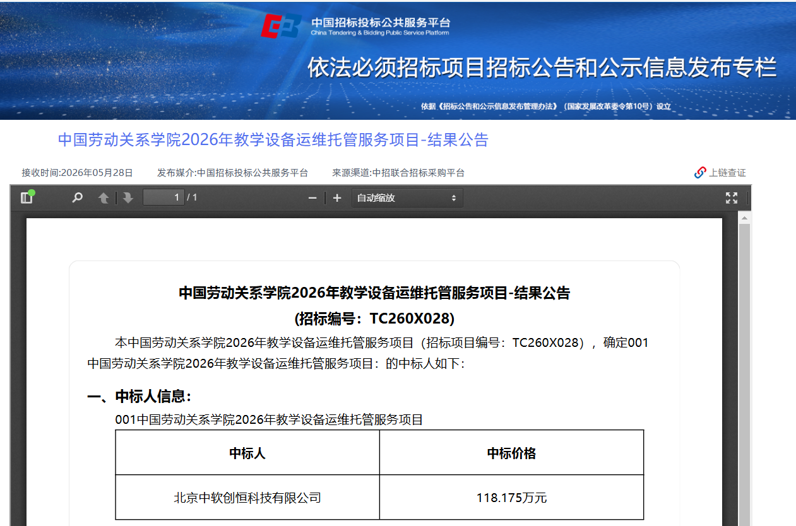Click the 上链查证 link

click(727, 173)
